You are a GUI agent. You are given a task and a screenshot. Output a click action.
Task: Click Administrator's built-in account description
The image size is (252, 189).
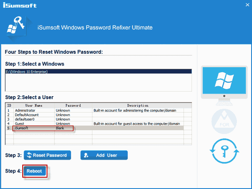click(135, 110)
